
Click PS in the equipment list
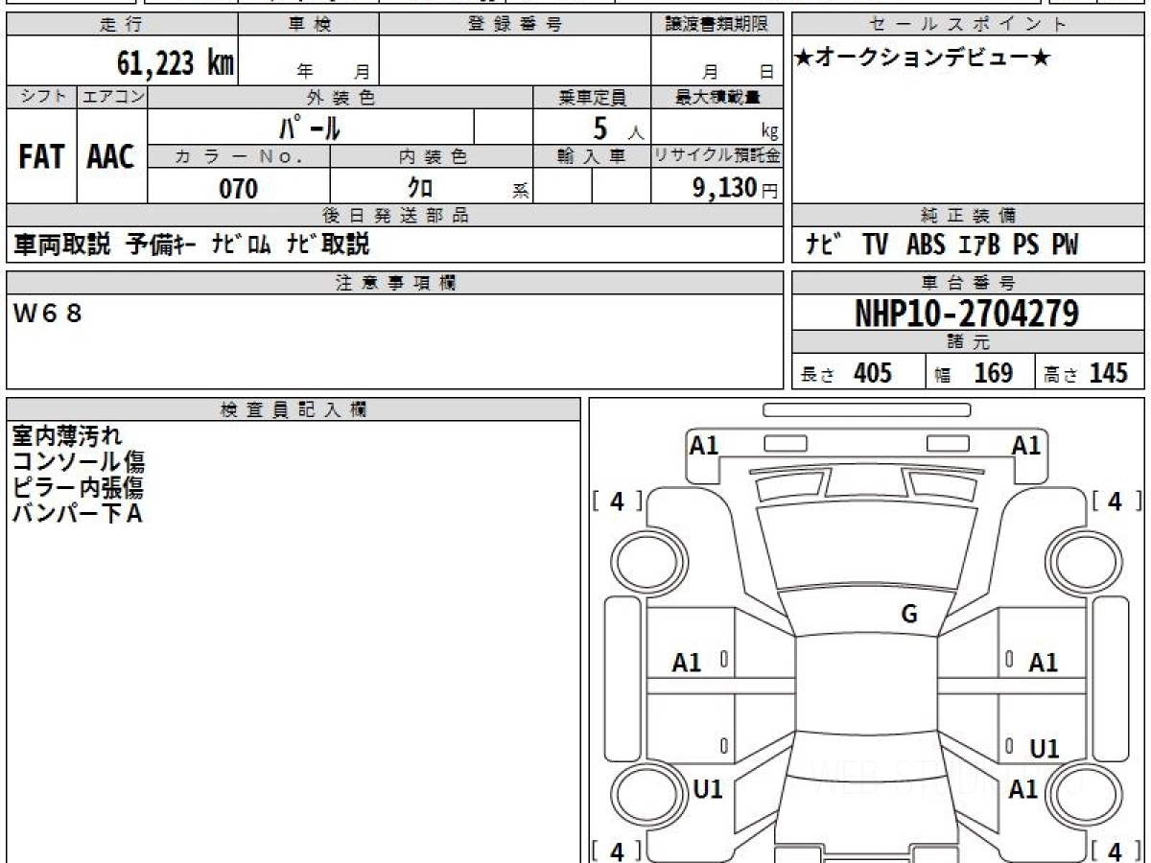(1025, 245)
